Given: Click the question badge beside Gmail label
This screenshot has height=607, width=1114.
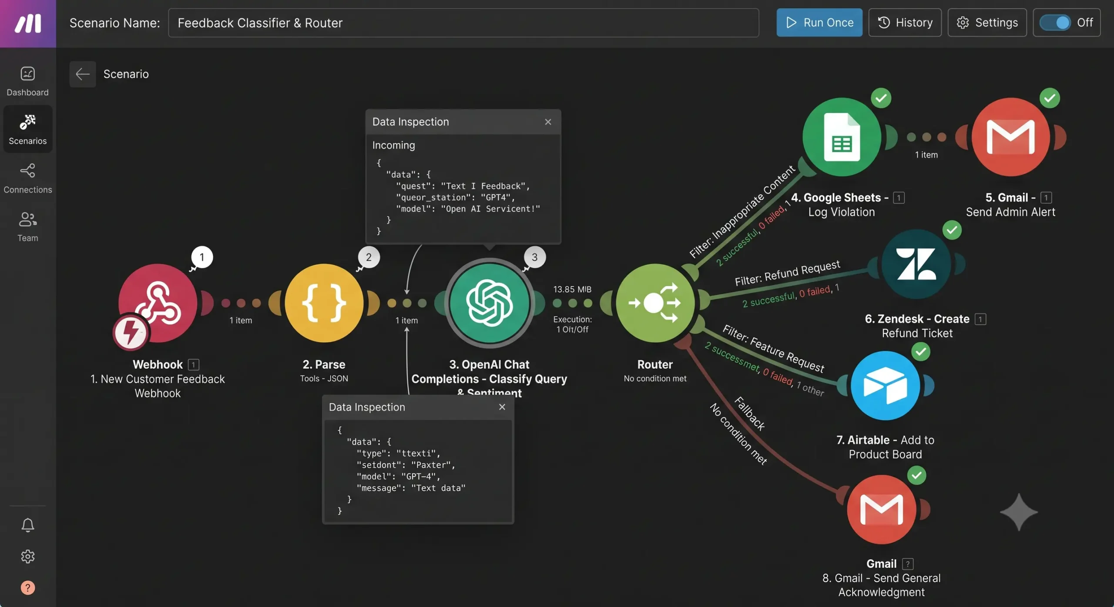Looking at the screenshot, I should 908,564.
